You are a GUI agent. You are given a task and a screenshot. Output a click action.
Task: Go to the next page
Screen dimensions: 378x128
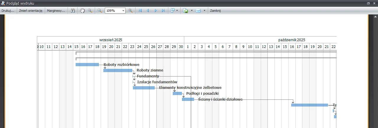click(x=156, y=11)
